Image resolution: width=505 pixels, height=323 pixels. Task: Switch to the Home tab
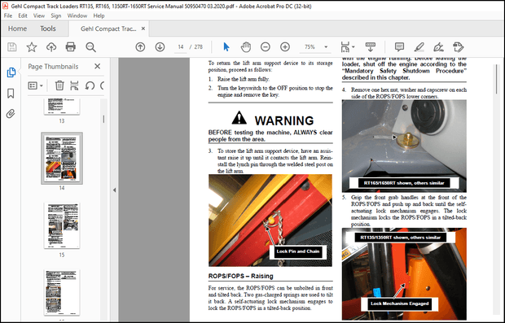[x=17, y=28]
